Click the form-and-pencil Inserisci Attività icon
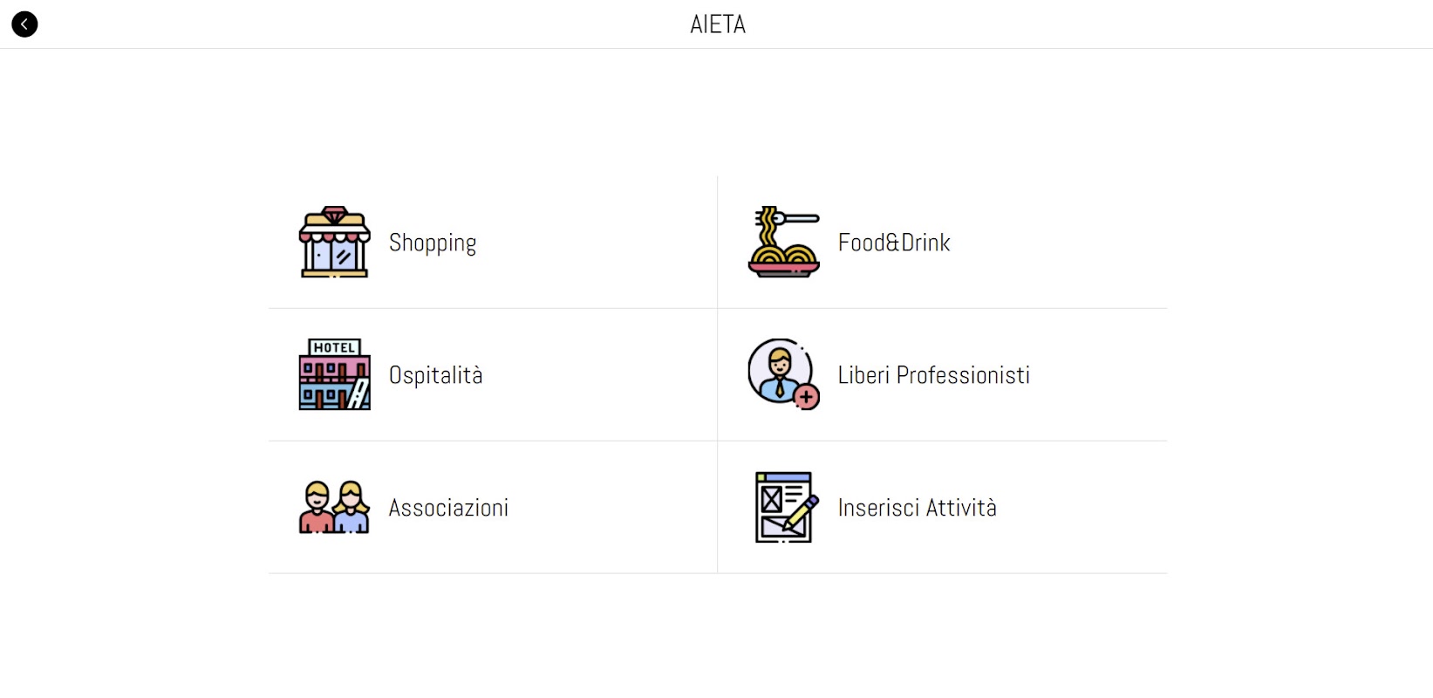The image size is (1433, 698). pyautogui.click(x=783, y=508)
